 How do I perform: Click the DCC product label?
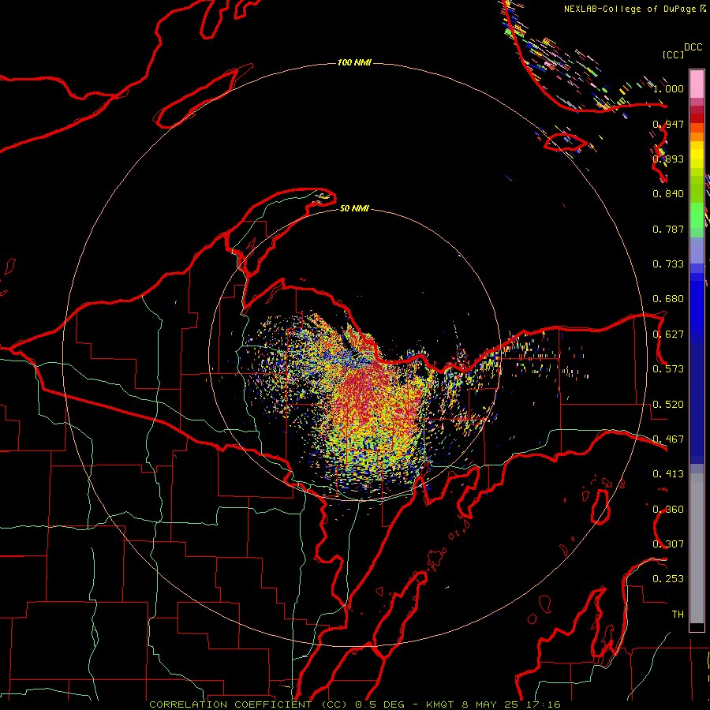click(x=693, y=47)
